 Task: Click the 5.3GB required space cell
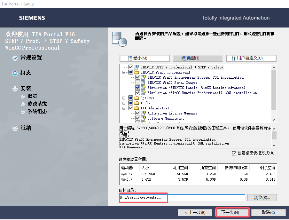pos(211,179)
